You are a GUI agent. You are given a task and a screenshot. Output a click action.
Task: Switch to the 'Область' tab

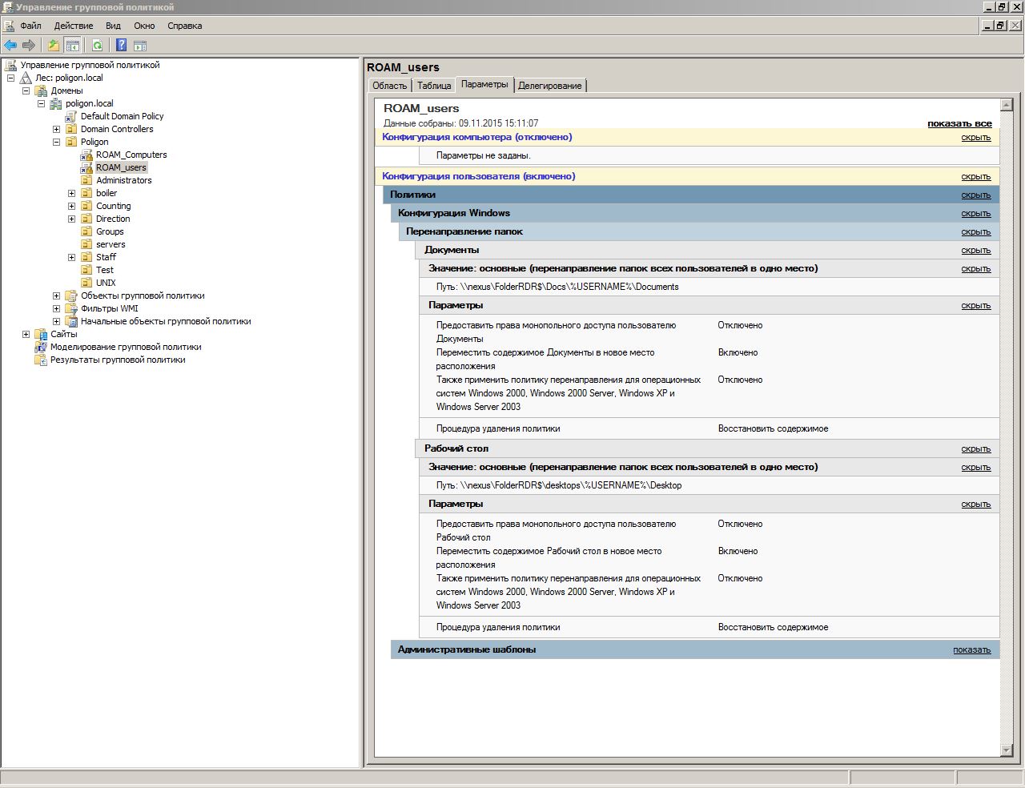390,86
